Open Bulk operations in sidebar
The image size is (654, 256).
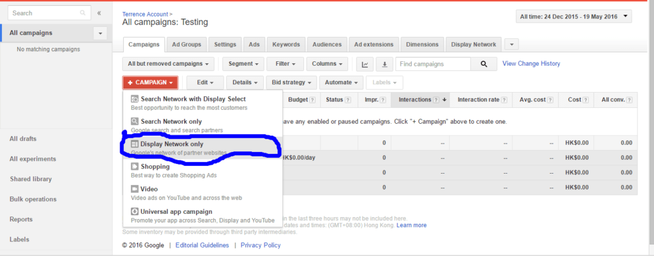33,199
